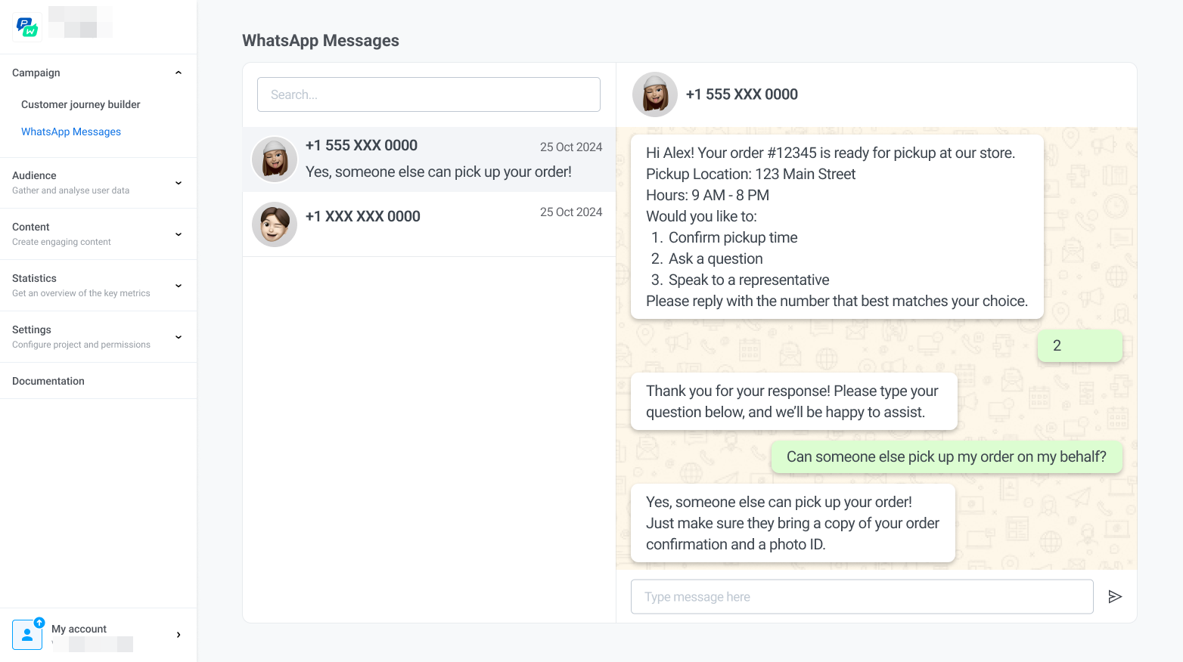Click the send message paper plane icon

(x=1114, y=597)
